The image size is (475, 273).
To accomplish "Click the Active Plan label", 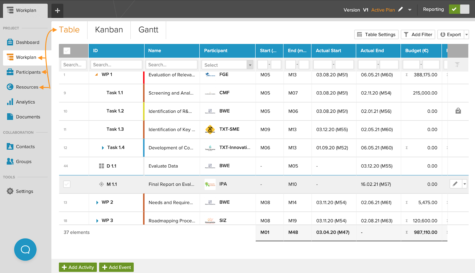I will coord(383,10).
